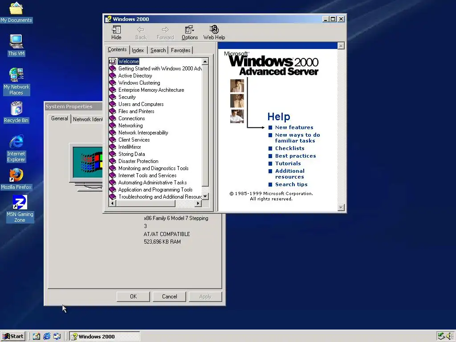Image resolution: width=456 pixels, height=342 pixels.
Task: Click the book icon beside Storing Data
Action: [x=113, y=154]
